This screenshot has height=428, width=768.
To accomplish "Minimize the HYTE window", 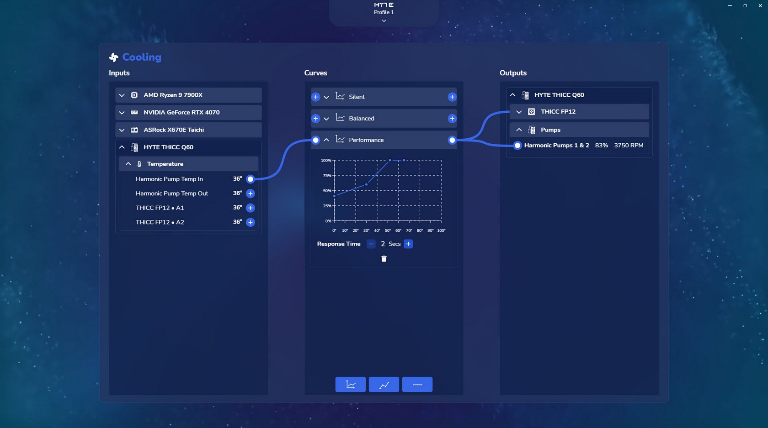I will pos(730,5).
